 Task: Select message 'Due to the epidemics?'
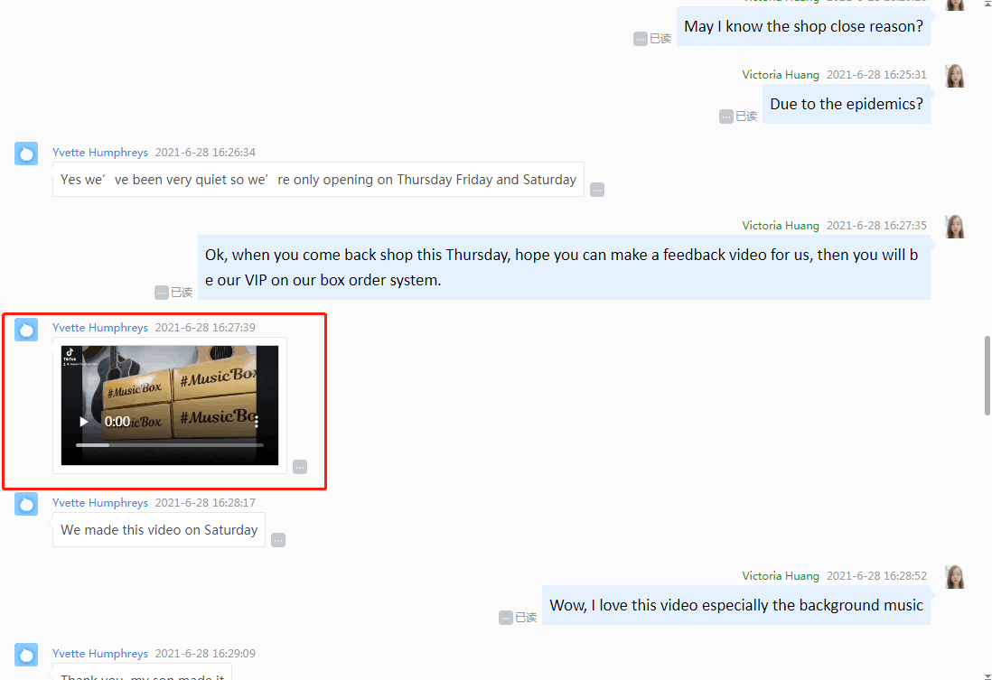point(847,105)
